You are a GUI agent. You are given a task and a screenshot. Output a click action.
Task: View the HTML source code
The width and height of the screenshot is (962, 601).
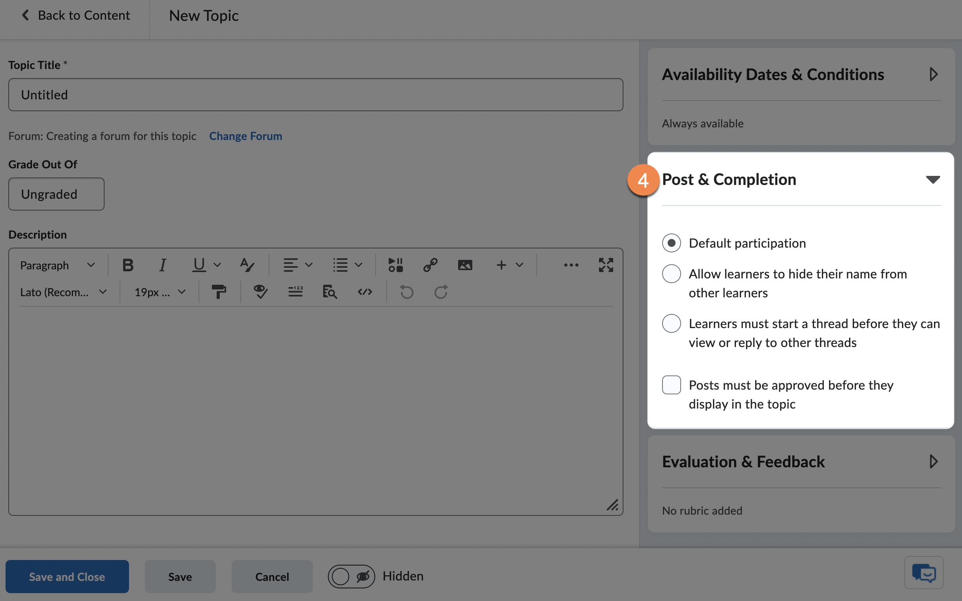365,292
